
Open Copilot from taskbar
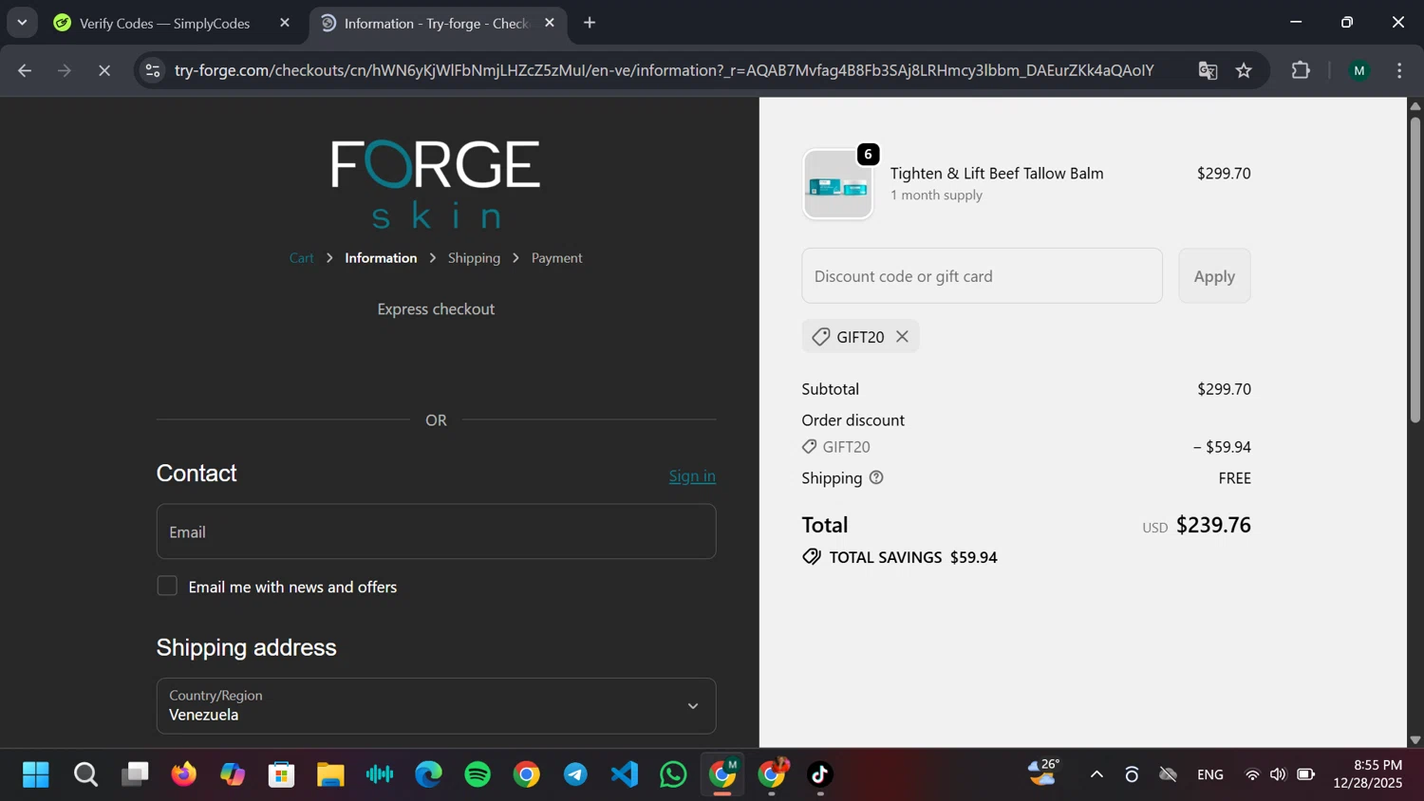click(233, 774)
